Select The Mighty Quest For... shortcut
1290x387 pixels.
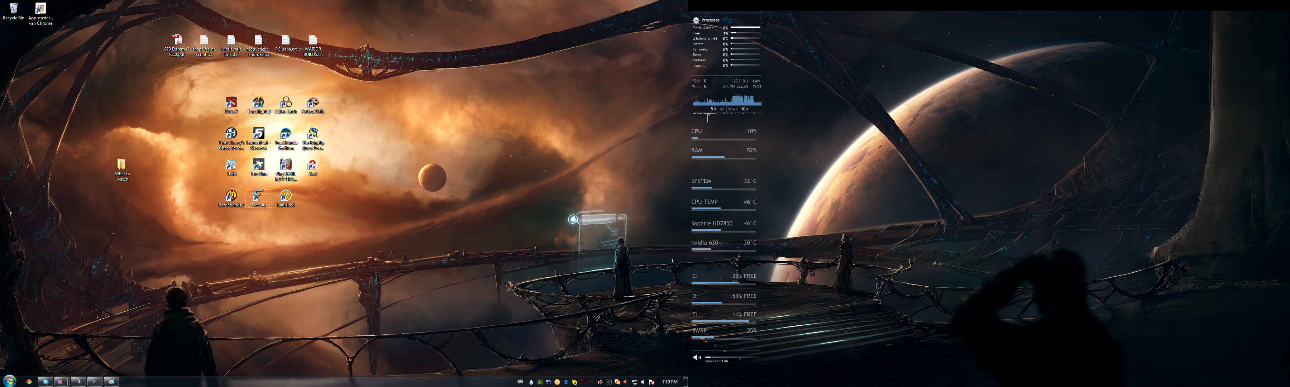pyautogui.click(x=313, y=139)
